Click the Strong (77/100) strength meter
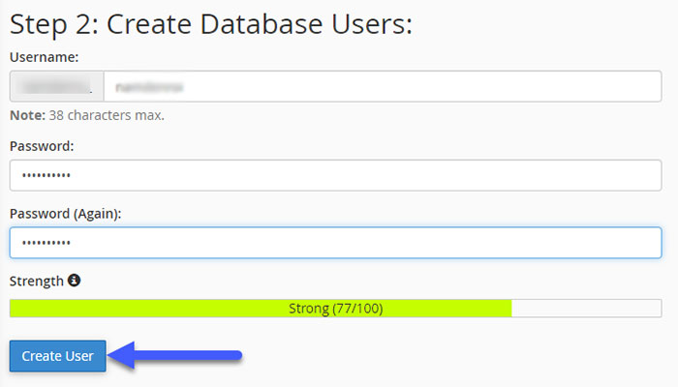This screenshot has height=387, width=678. coord(335,309)
